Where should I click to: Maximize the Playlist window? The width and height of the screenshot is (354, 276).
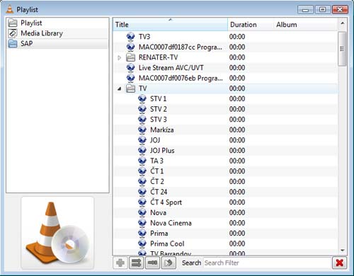322,10
